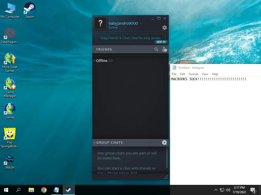This screenshot has width=261, height=195.
Task: Click the group chats list scrollbar
Action: (167, 157)
